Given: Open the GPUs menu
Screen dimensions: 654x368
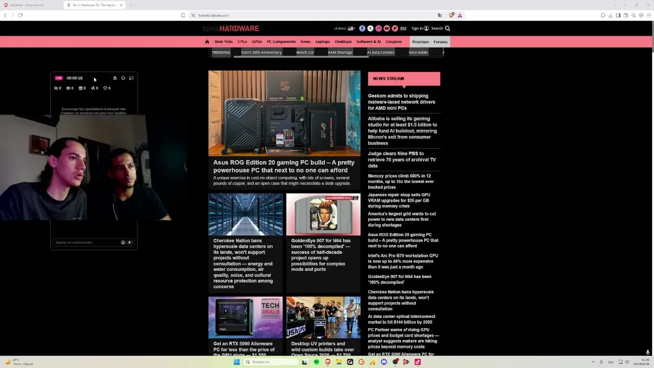Looking at the screenshot, I should [x=257, y=42].
